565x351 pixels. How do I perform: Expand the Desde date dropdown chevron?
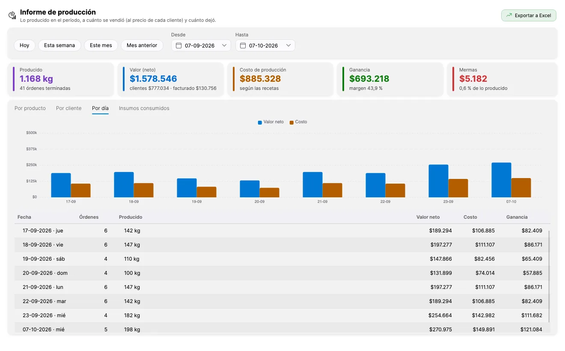pyautogui.click(x=224, y=45)
